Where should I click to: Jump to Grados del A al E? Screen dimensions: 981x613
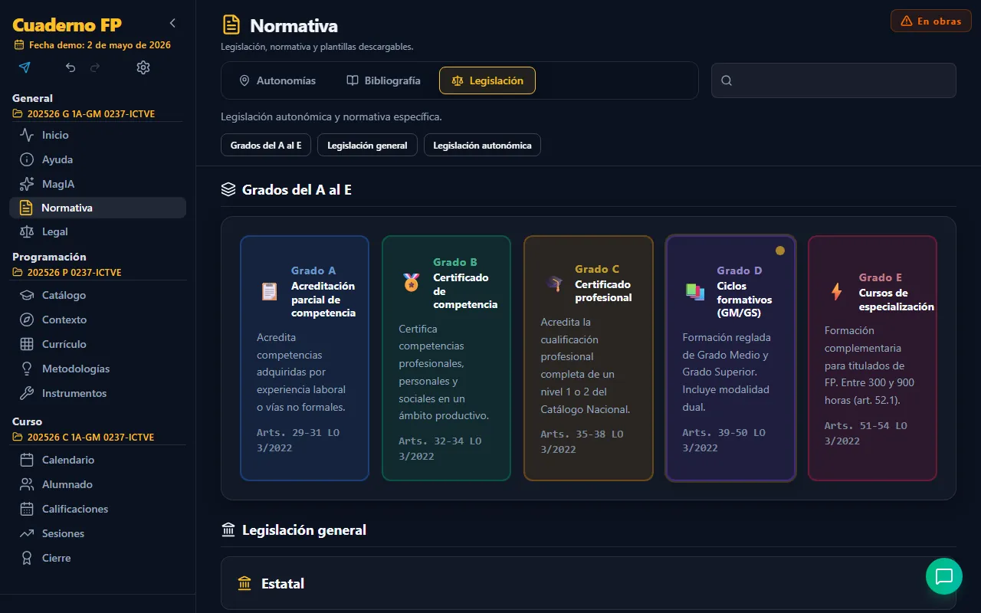266,145
